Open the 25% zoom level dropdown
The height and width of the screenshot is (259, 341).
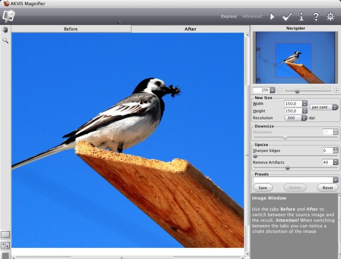click(x=272, y=90)
